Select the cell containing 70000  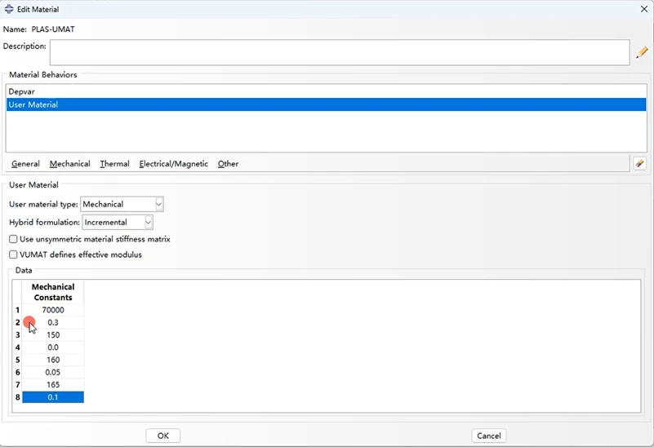click(x=53, y=310)
